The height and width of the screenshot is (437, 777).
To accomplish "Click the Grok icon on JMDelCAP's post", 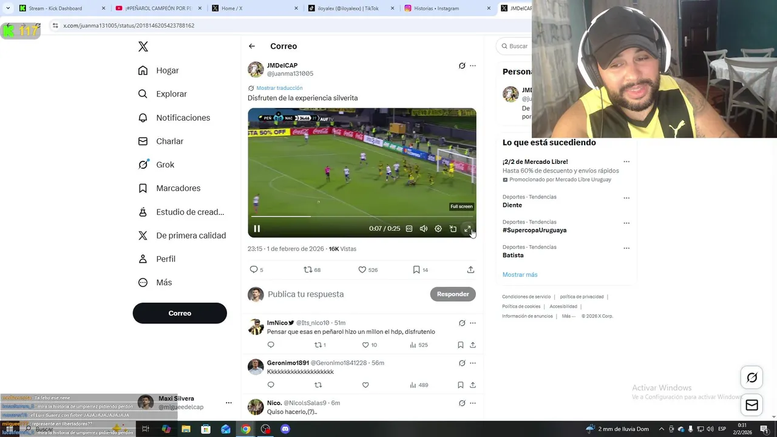I will click(462, 66).
